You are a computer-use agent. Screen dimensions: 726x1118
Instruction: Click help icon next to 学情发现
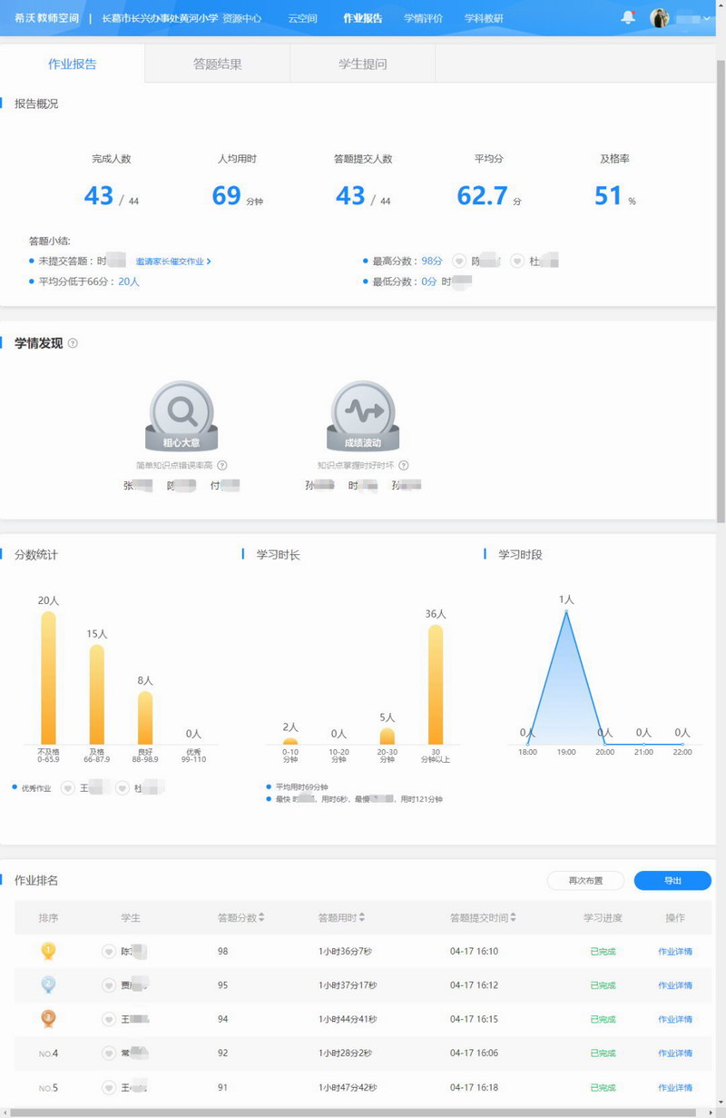(x=73, y=343)
